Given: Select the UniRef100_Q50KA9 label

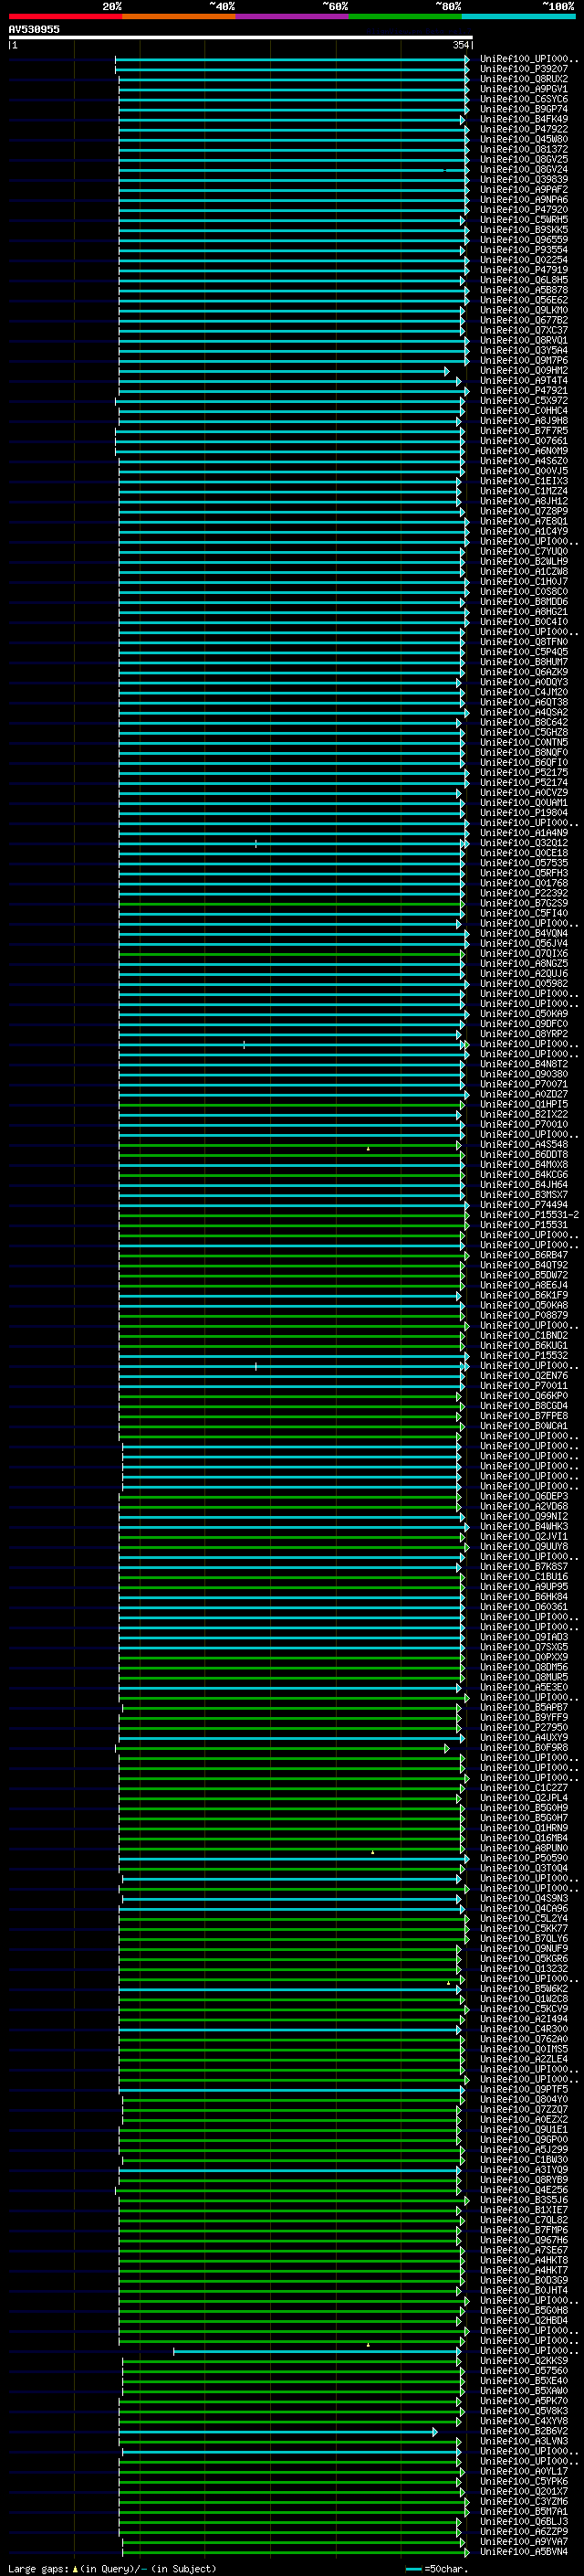Looking at the screenshot, I should [524, 1014].
